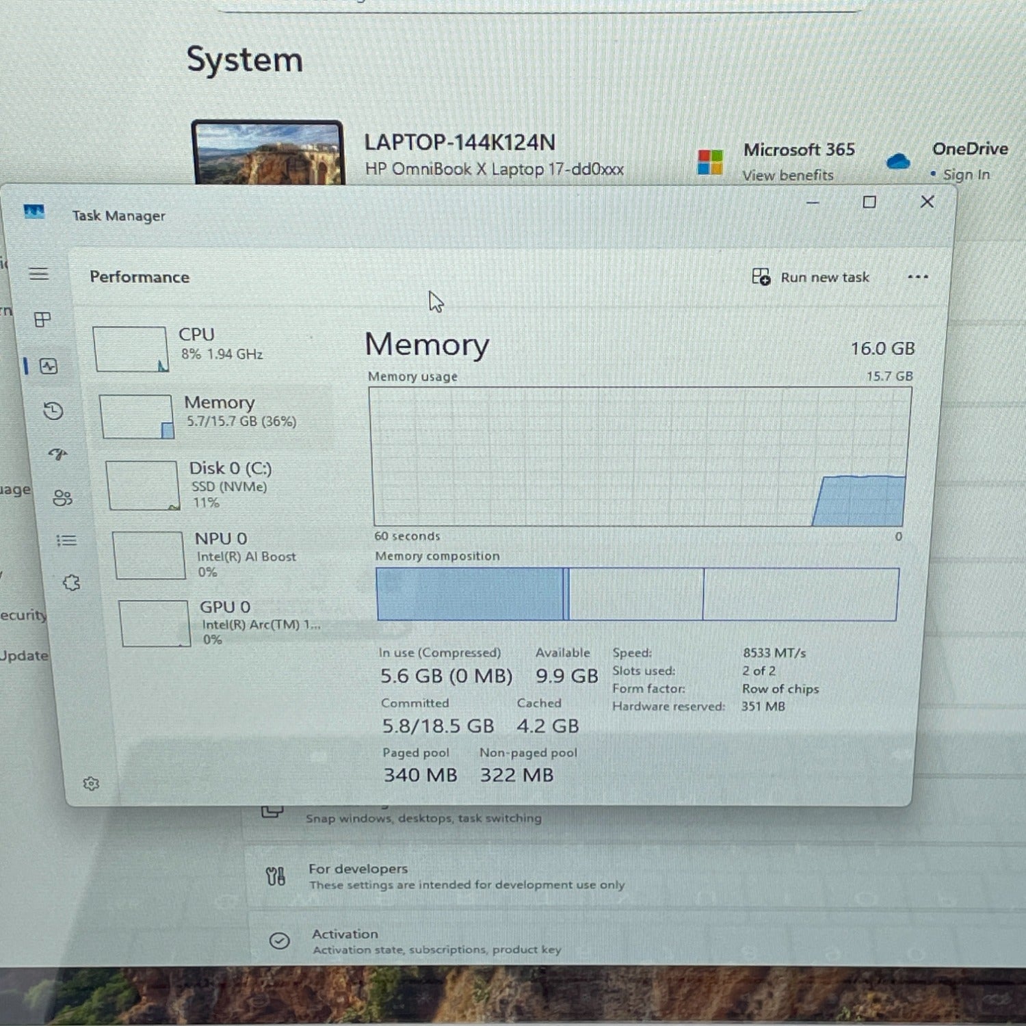Click the Memory usage graph

[640, 456]
